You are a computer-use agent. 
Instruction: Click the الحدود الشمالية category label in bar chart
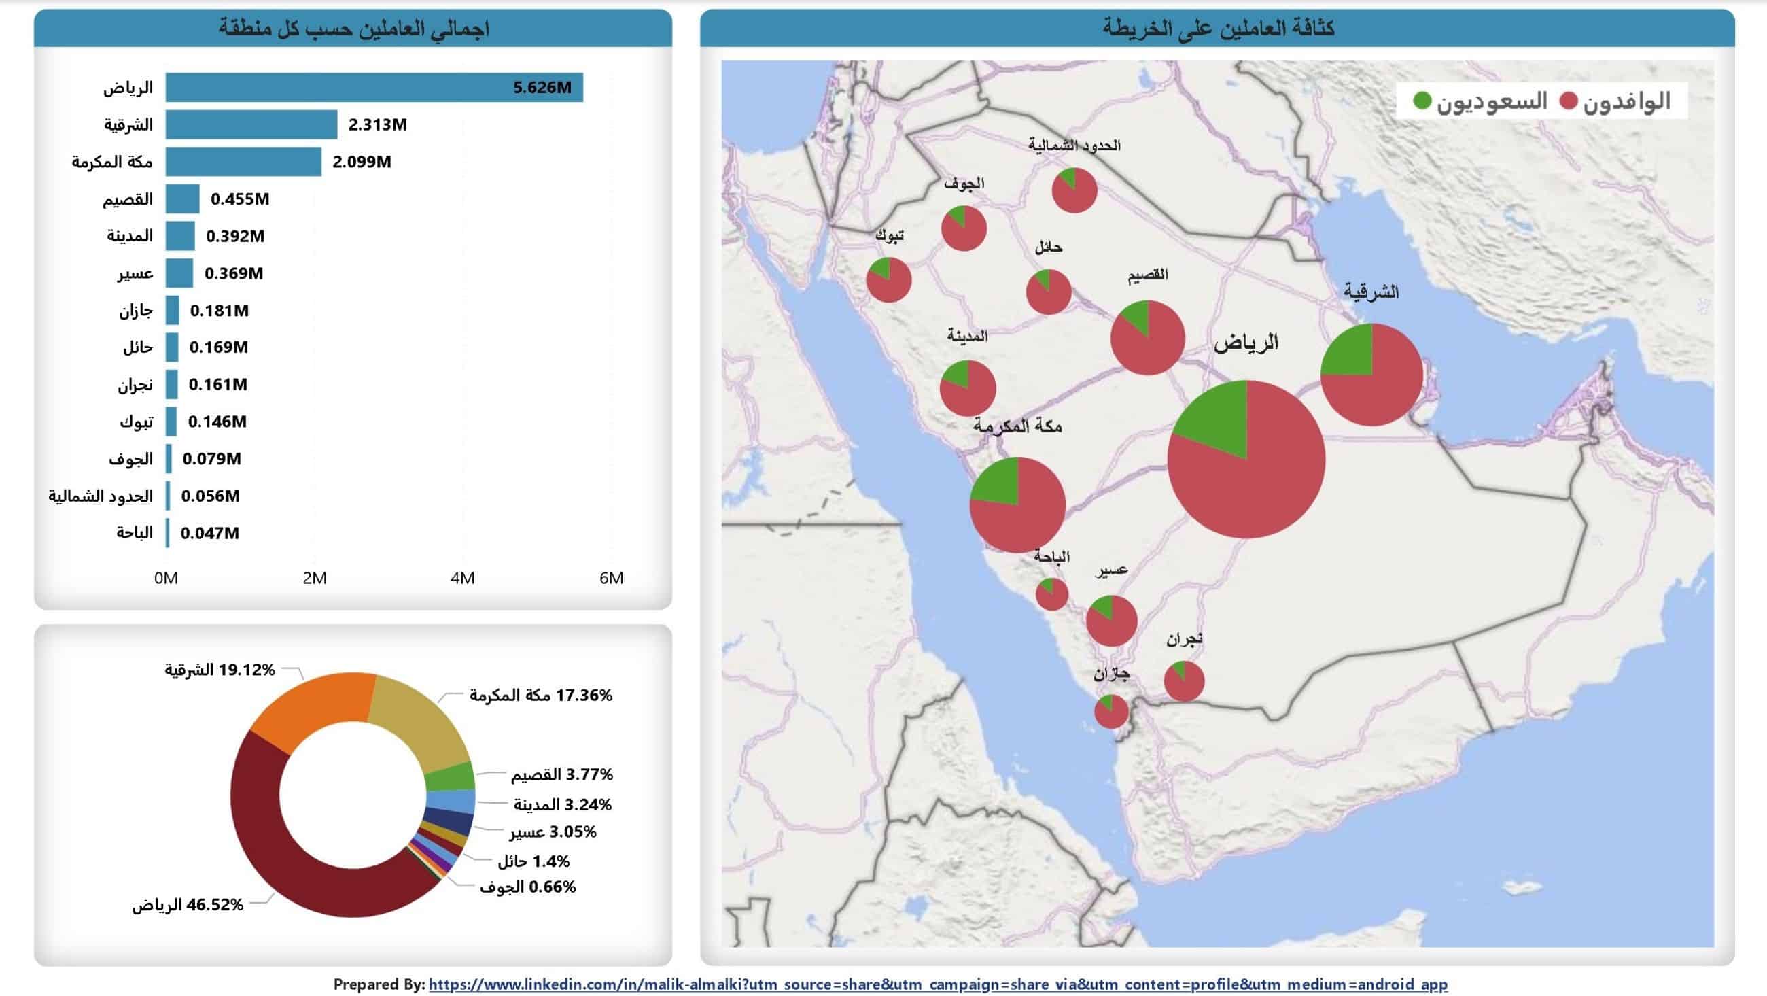[x=101, y=496]
